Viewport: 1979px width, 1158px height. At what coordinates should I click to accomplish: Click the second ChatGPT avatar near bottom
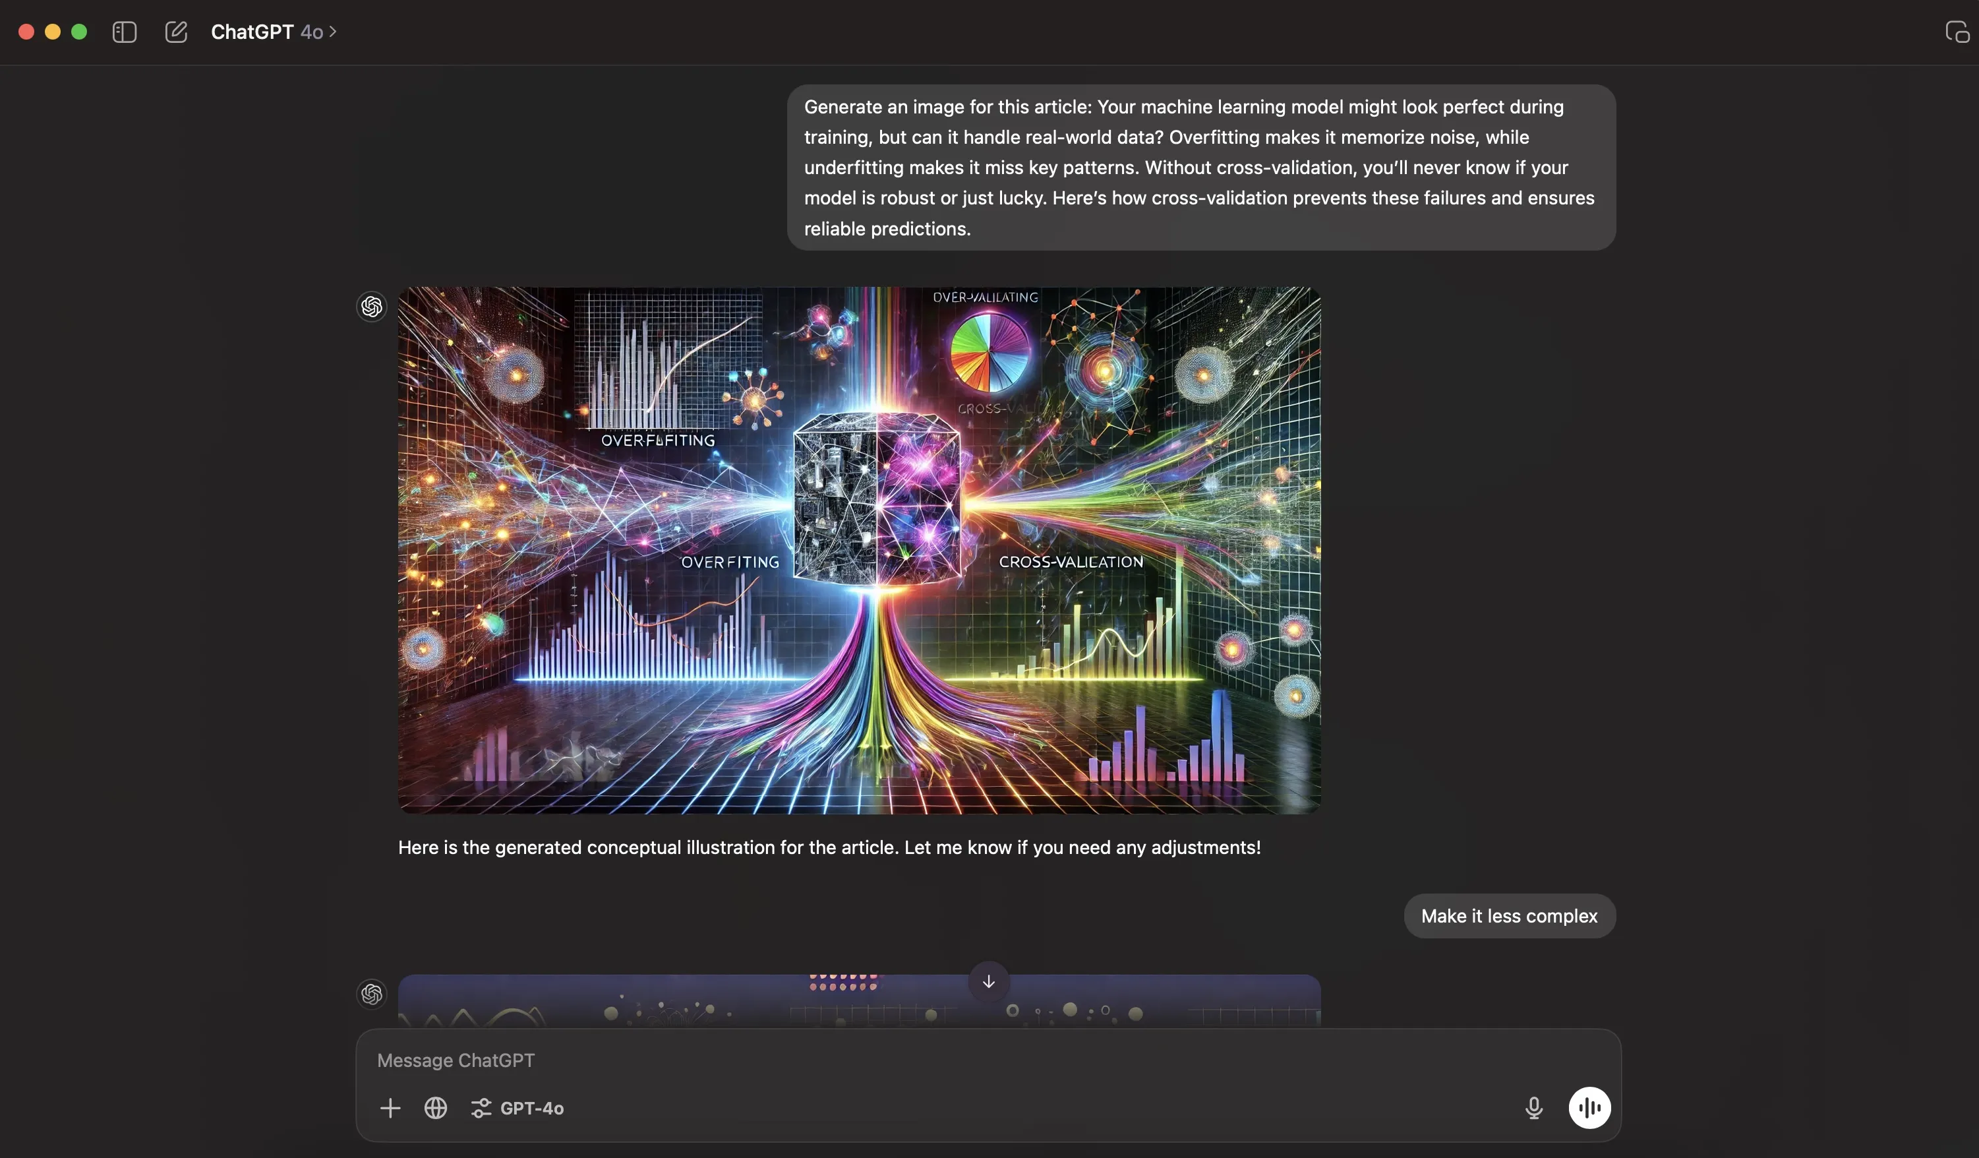[x=371, y=994]
